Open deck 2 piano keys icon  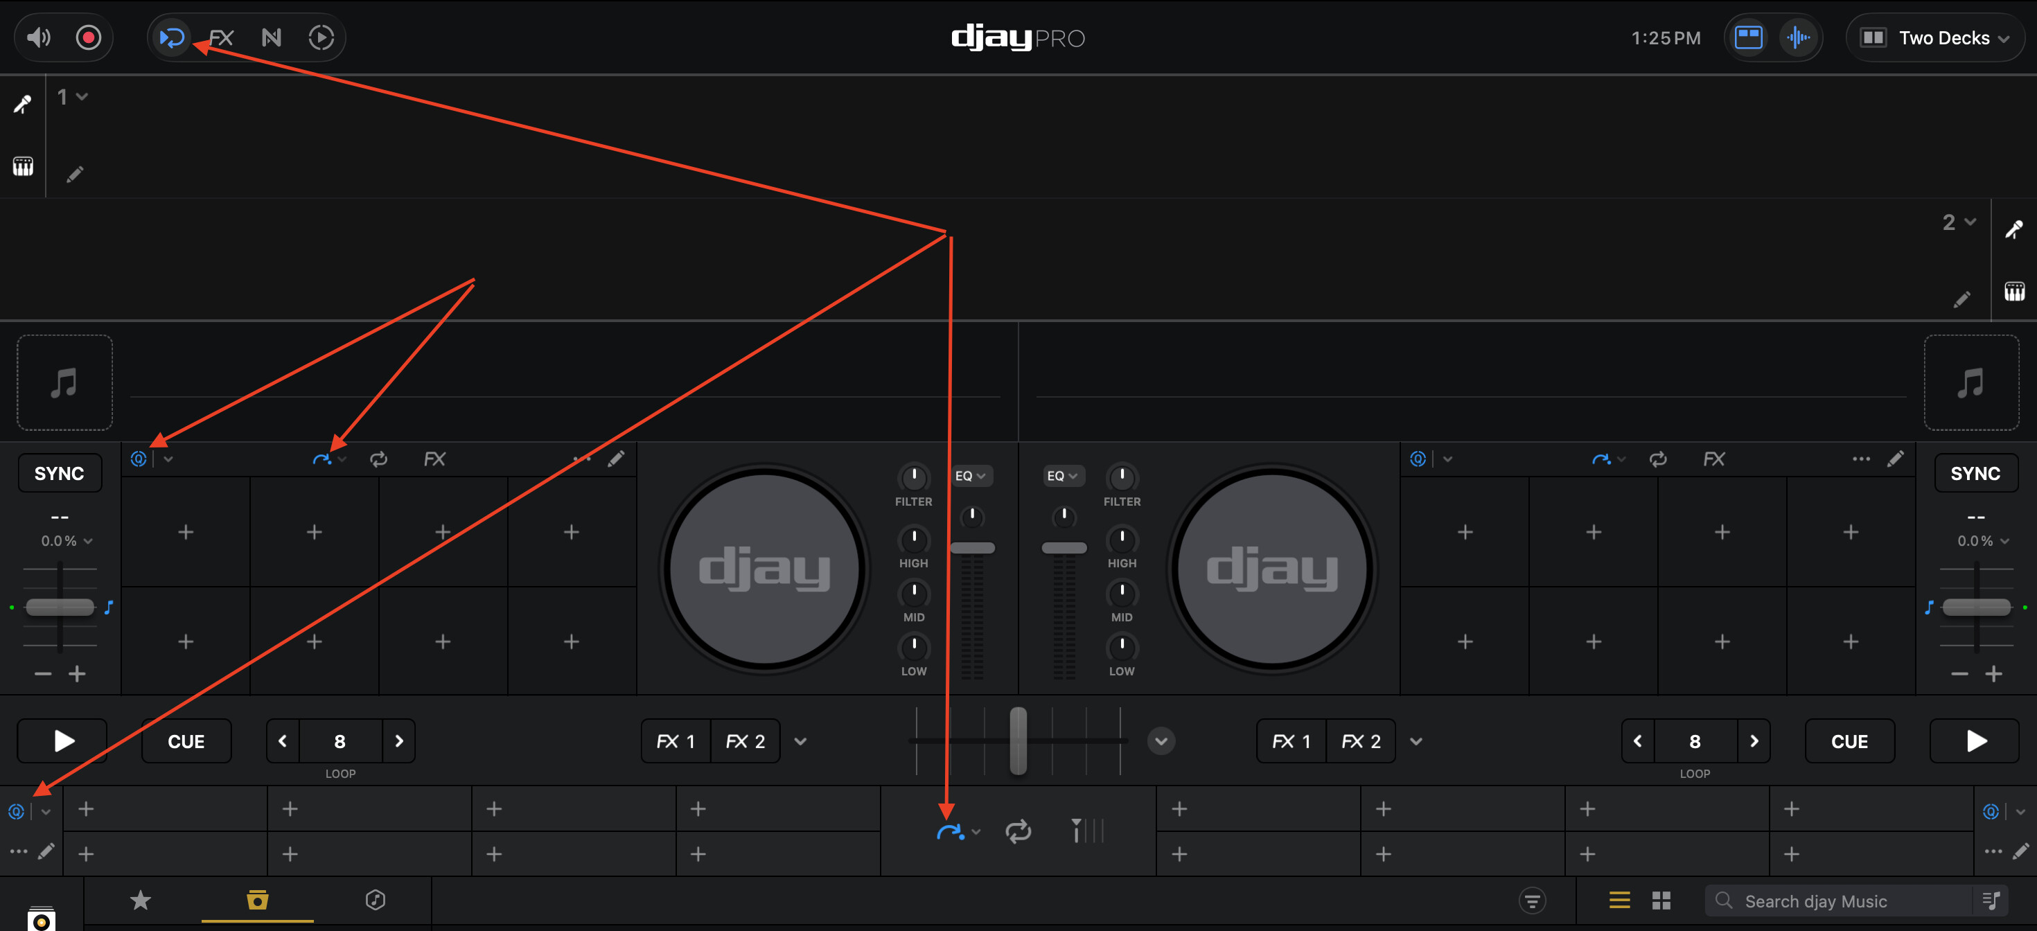(2013, 292)
